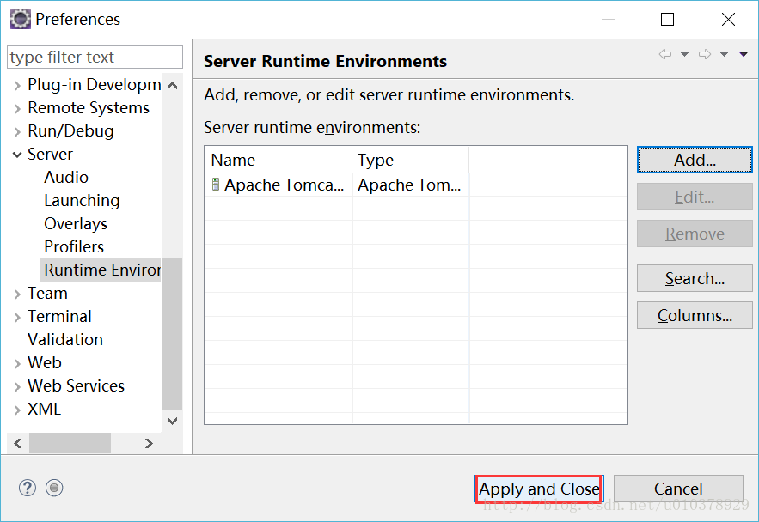Click the Search... button
The height and width of the screenshot is (522, 759).
coord(695,278)
